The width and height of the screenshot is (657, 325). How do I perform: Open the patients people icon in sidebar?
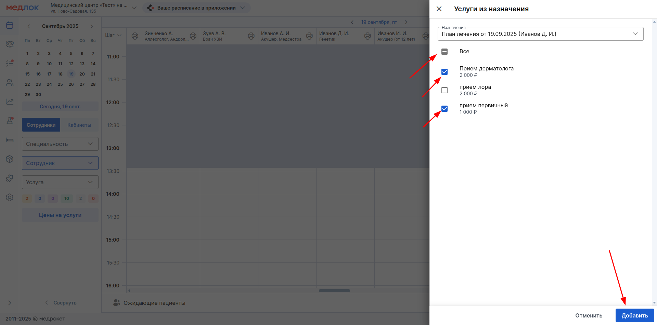(x=10, y=83)
